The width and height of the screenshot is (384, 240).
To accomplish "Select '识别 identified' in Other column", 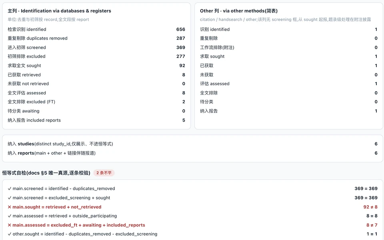I will pos(215,29).
